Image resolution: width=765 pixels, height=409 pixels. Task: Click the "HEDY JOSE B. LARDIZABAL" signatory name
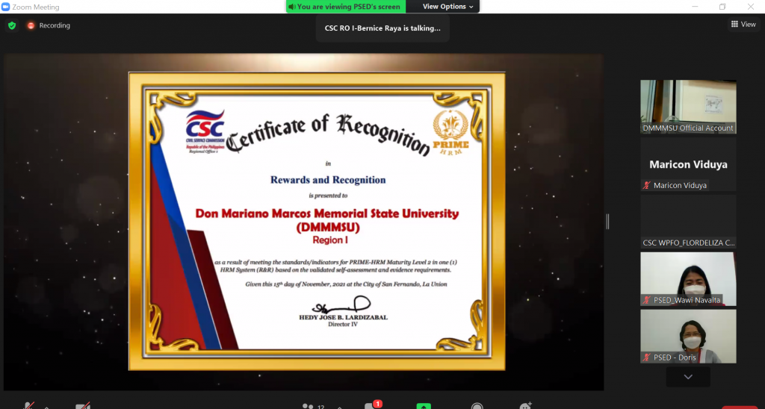point(343,317)
